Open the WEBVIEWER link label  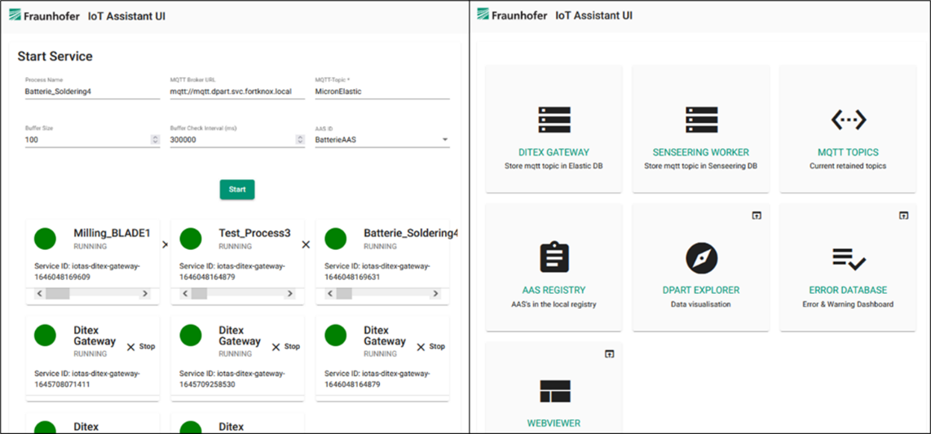point(554,423)
